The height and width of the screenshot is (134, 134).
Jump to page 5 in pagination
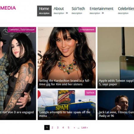coord(68,127)
